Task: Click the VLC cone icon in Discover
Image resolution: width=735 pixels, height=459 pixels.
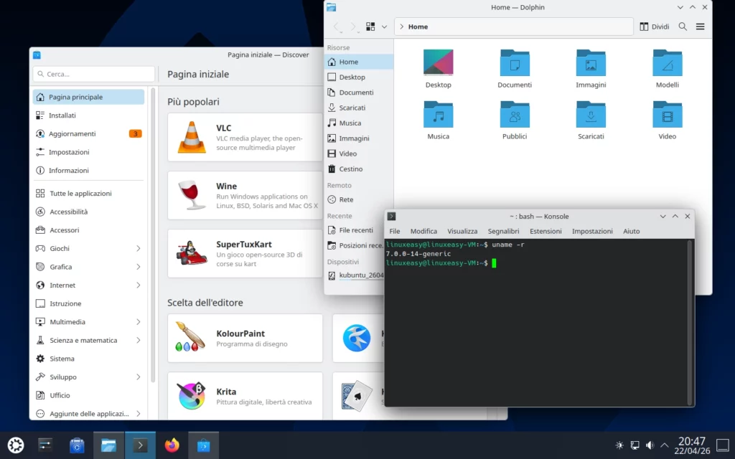Action: (190, 135)
